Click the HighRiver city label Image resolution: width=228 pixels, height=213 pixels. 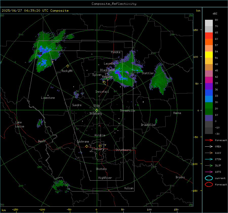click(x=105, y=178)
